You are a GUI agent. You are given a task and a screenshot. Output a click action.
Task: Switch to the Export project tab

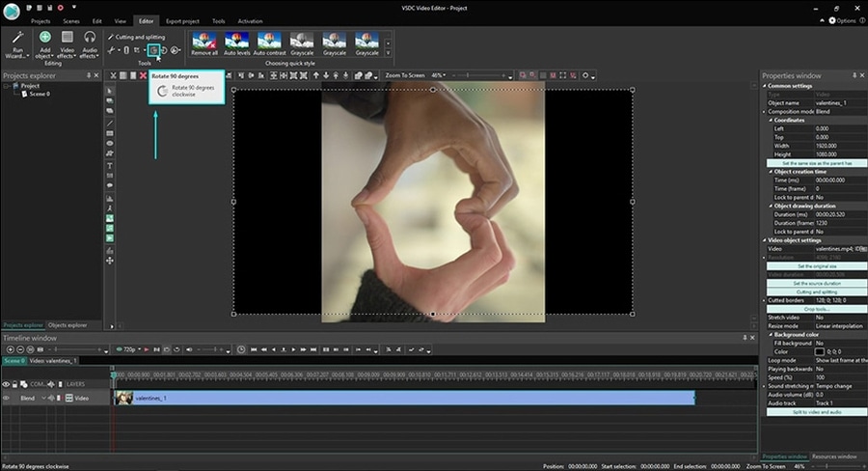[183, 20]
